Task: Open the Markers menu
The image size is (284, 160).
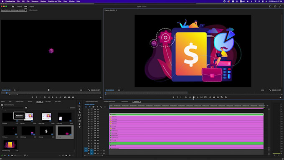Action: (43, 1)
